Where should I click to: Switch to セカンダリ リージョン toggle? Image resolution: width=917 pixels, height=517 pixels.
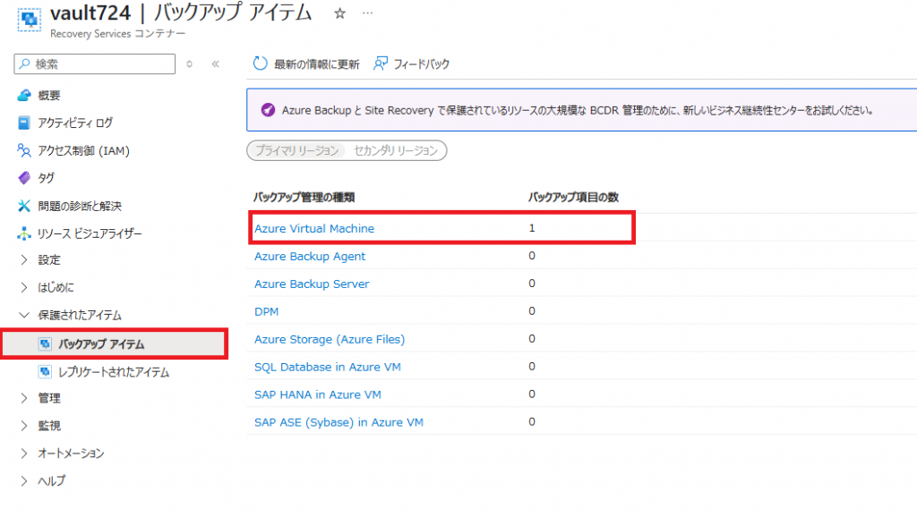pos(396,151)
